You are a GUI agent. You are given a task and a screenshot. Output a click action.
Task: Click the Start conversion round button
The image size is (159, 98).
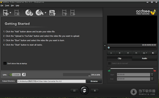[84, 91]
